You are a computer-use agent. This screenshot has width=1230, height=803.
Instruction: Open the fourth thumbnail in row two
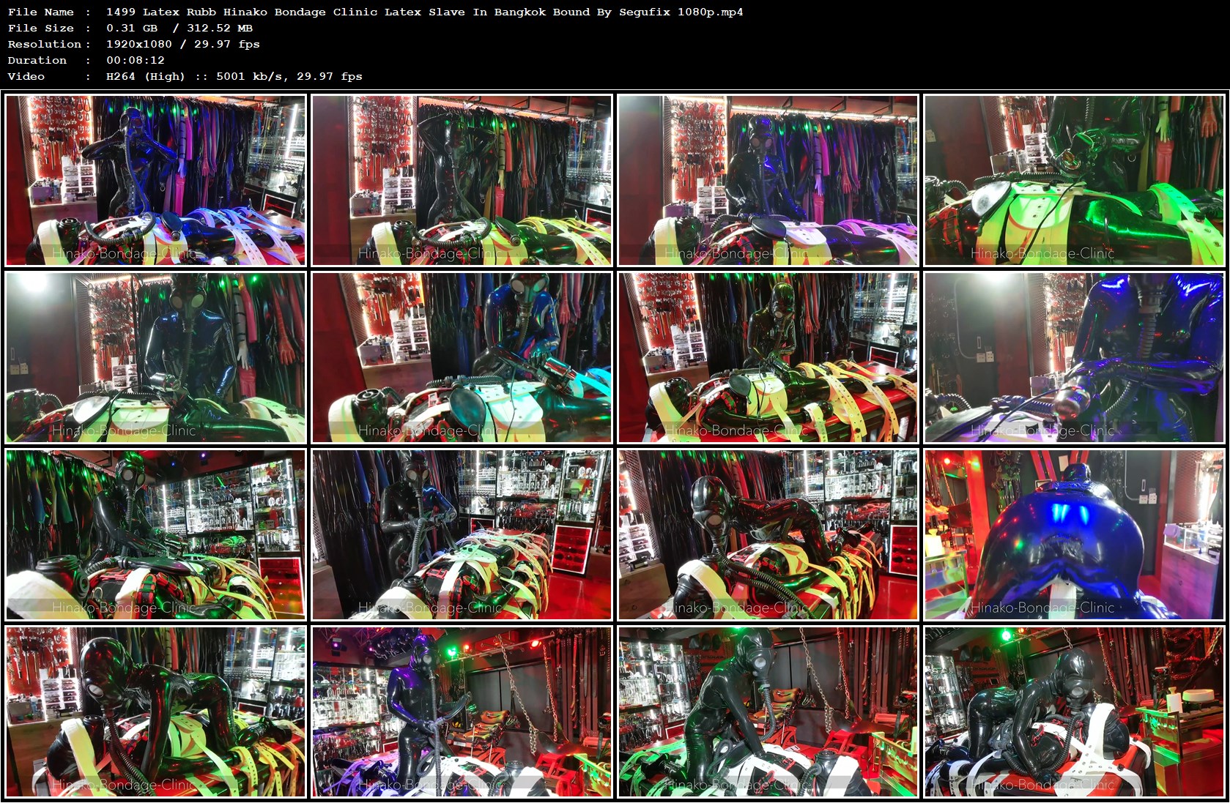1075,357
